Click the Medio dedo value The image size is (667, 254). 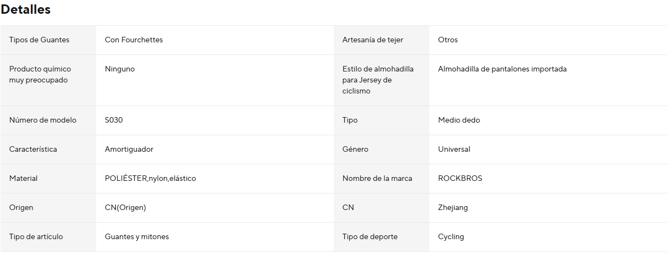pyautogui.click(x=459, y=120)
